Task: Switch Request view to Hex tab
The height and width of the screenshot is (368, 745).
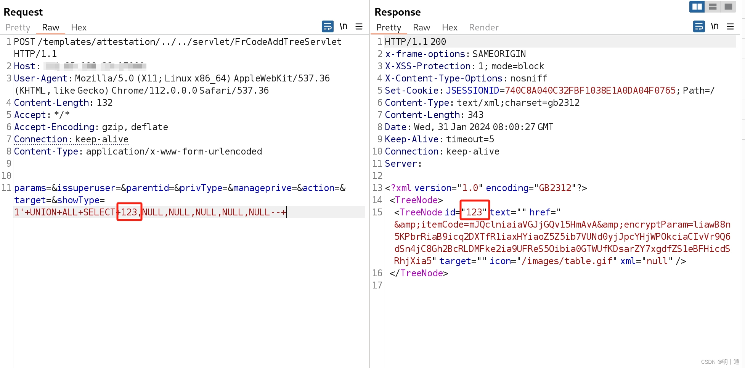Action: (79, 27)
